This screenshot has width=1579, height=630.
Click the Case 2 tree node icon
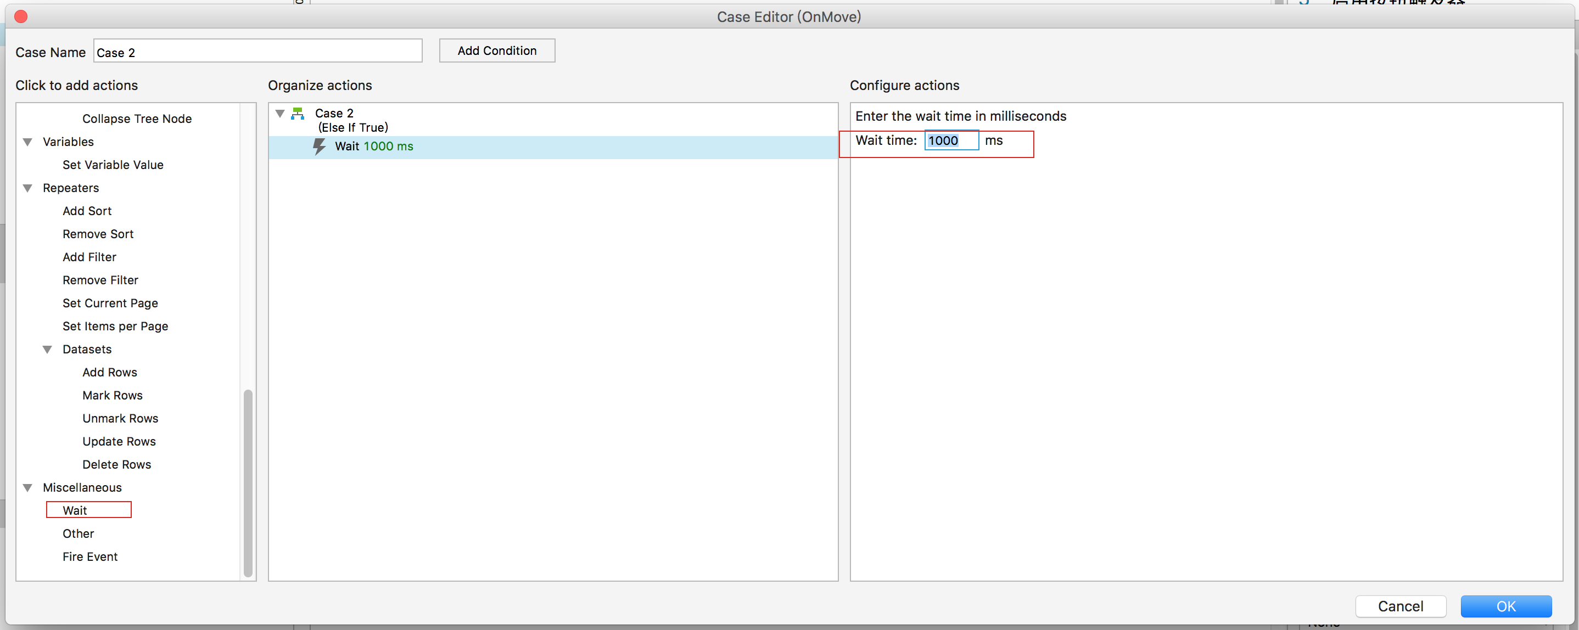click(x=297, y=114)
